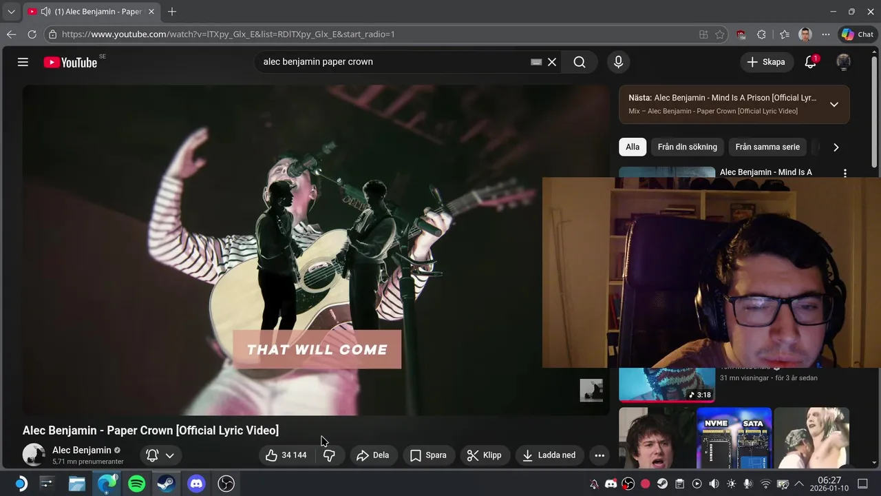Viewport: 881px width, 496px height.
Task: Open the uBlock extension shield icon
Action: [741, 34]
